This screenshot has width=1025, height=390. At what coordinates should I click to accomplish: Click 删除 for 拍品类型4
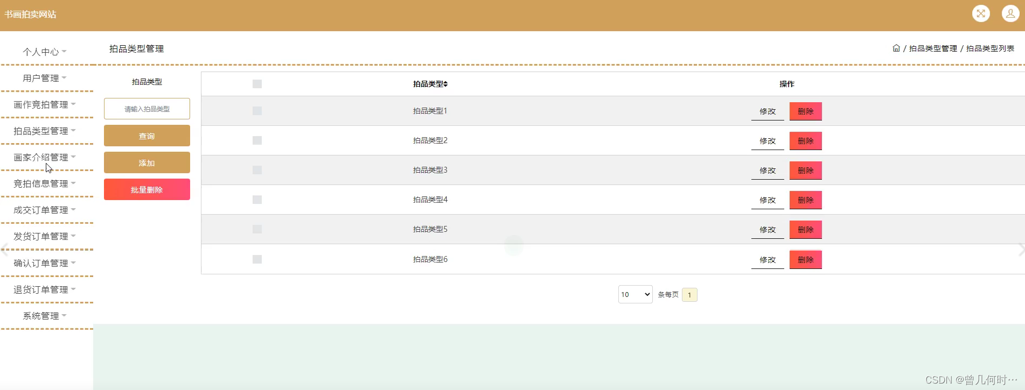click(x=806, y=200)
